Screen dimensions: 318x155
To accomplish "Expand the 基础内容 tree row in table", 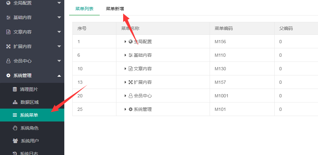I will pyautogui.click(x=125, y=55).
